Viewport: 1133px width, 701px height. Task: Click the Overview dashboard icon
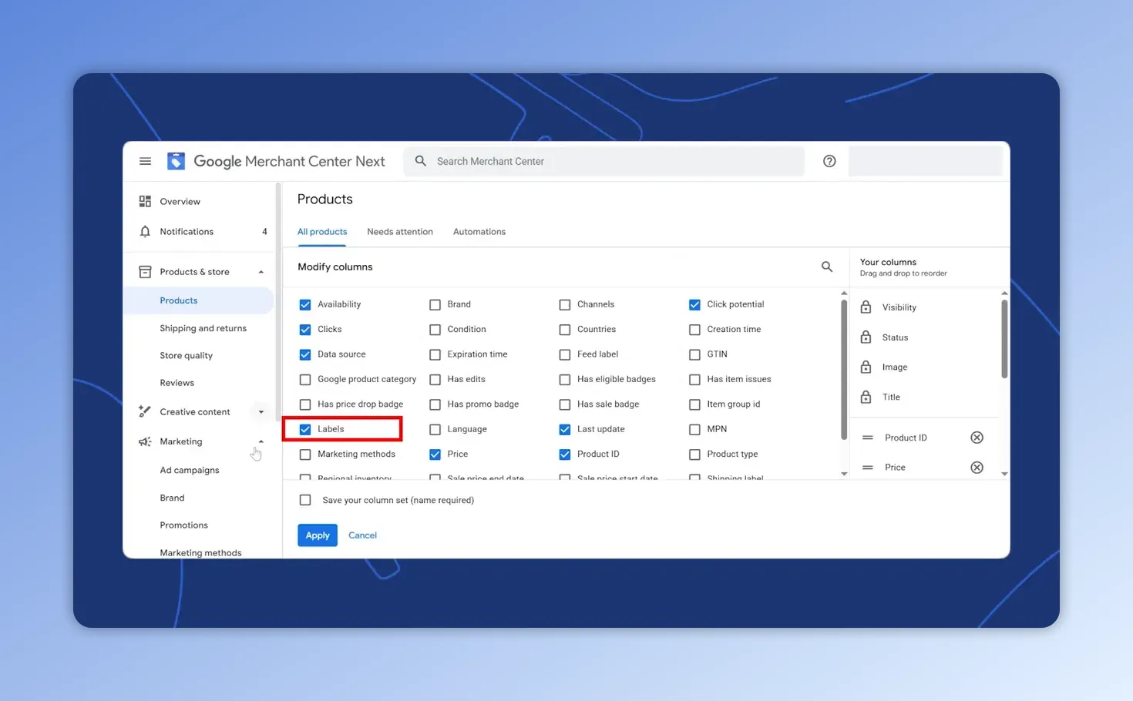tap(145, 201)
